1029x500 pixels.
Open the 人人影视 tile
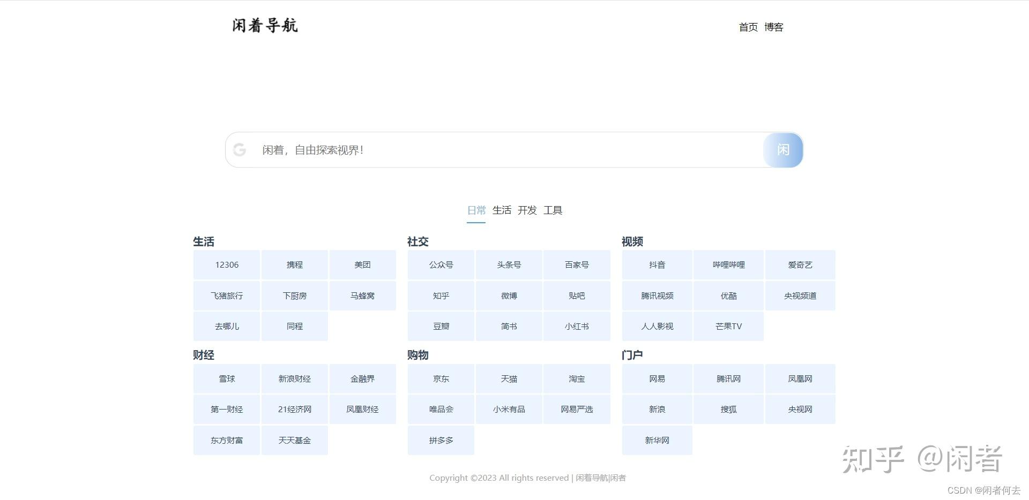click(657, 326)
